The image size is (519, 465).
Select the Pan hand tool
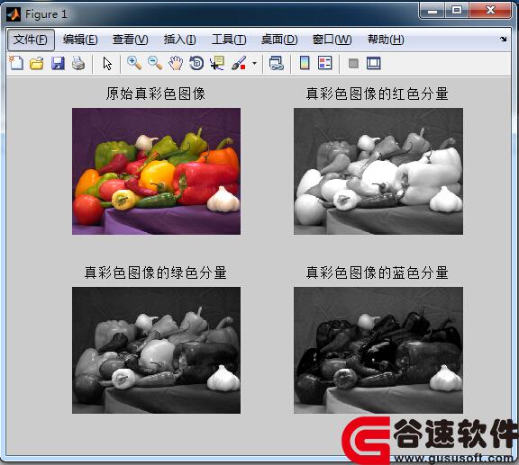pos(176,63)
